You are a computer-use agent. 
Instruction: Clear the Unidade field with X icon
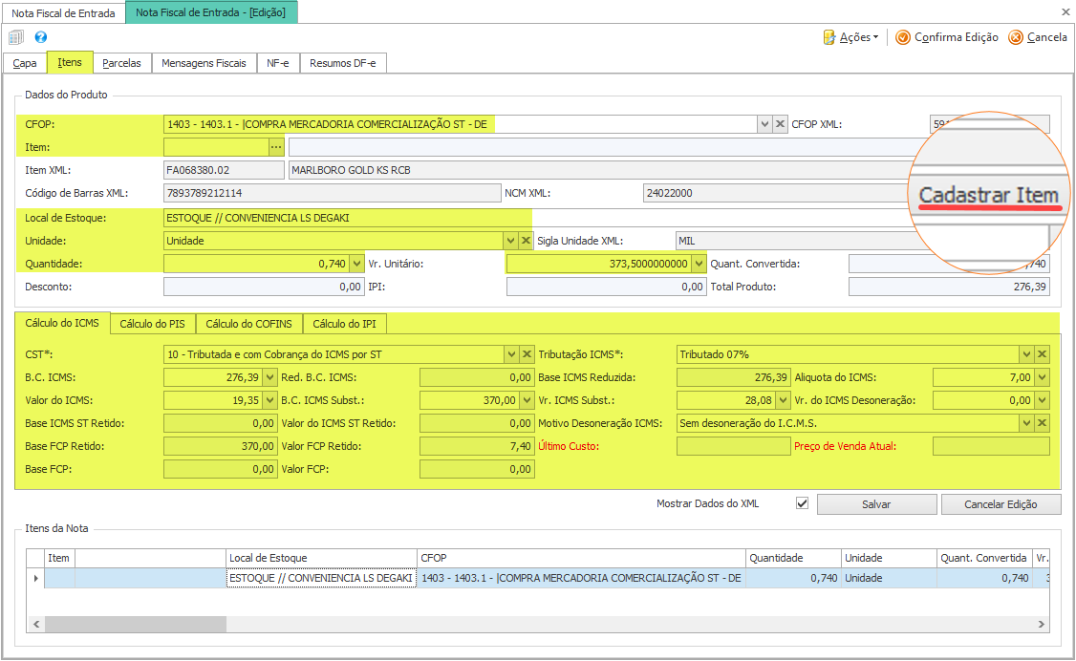[x=526, y=241]
